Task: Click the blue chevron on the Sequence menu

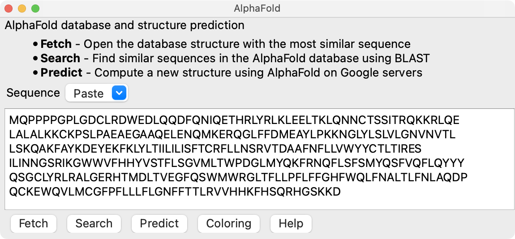Action: pyautogui.click(x=119, y=93)
